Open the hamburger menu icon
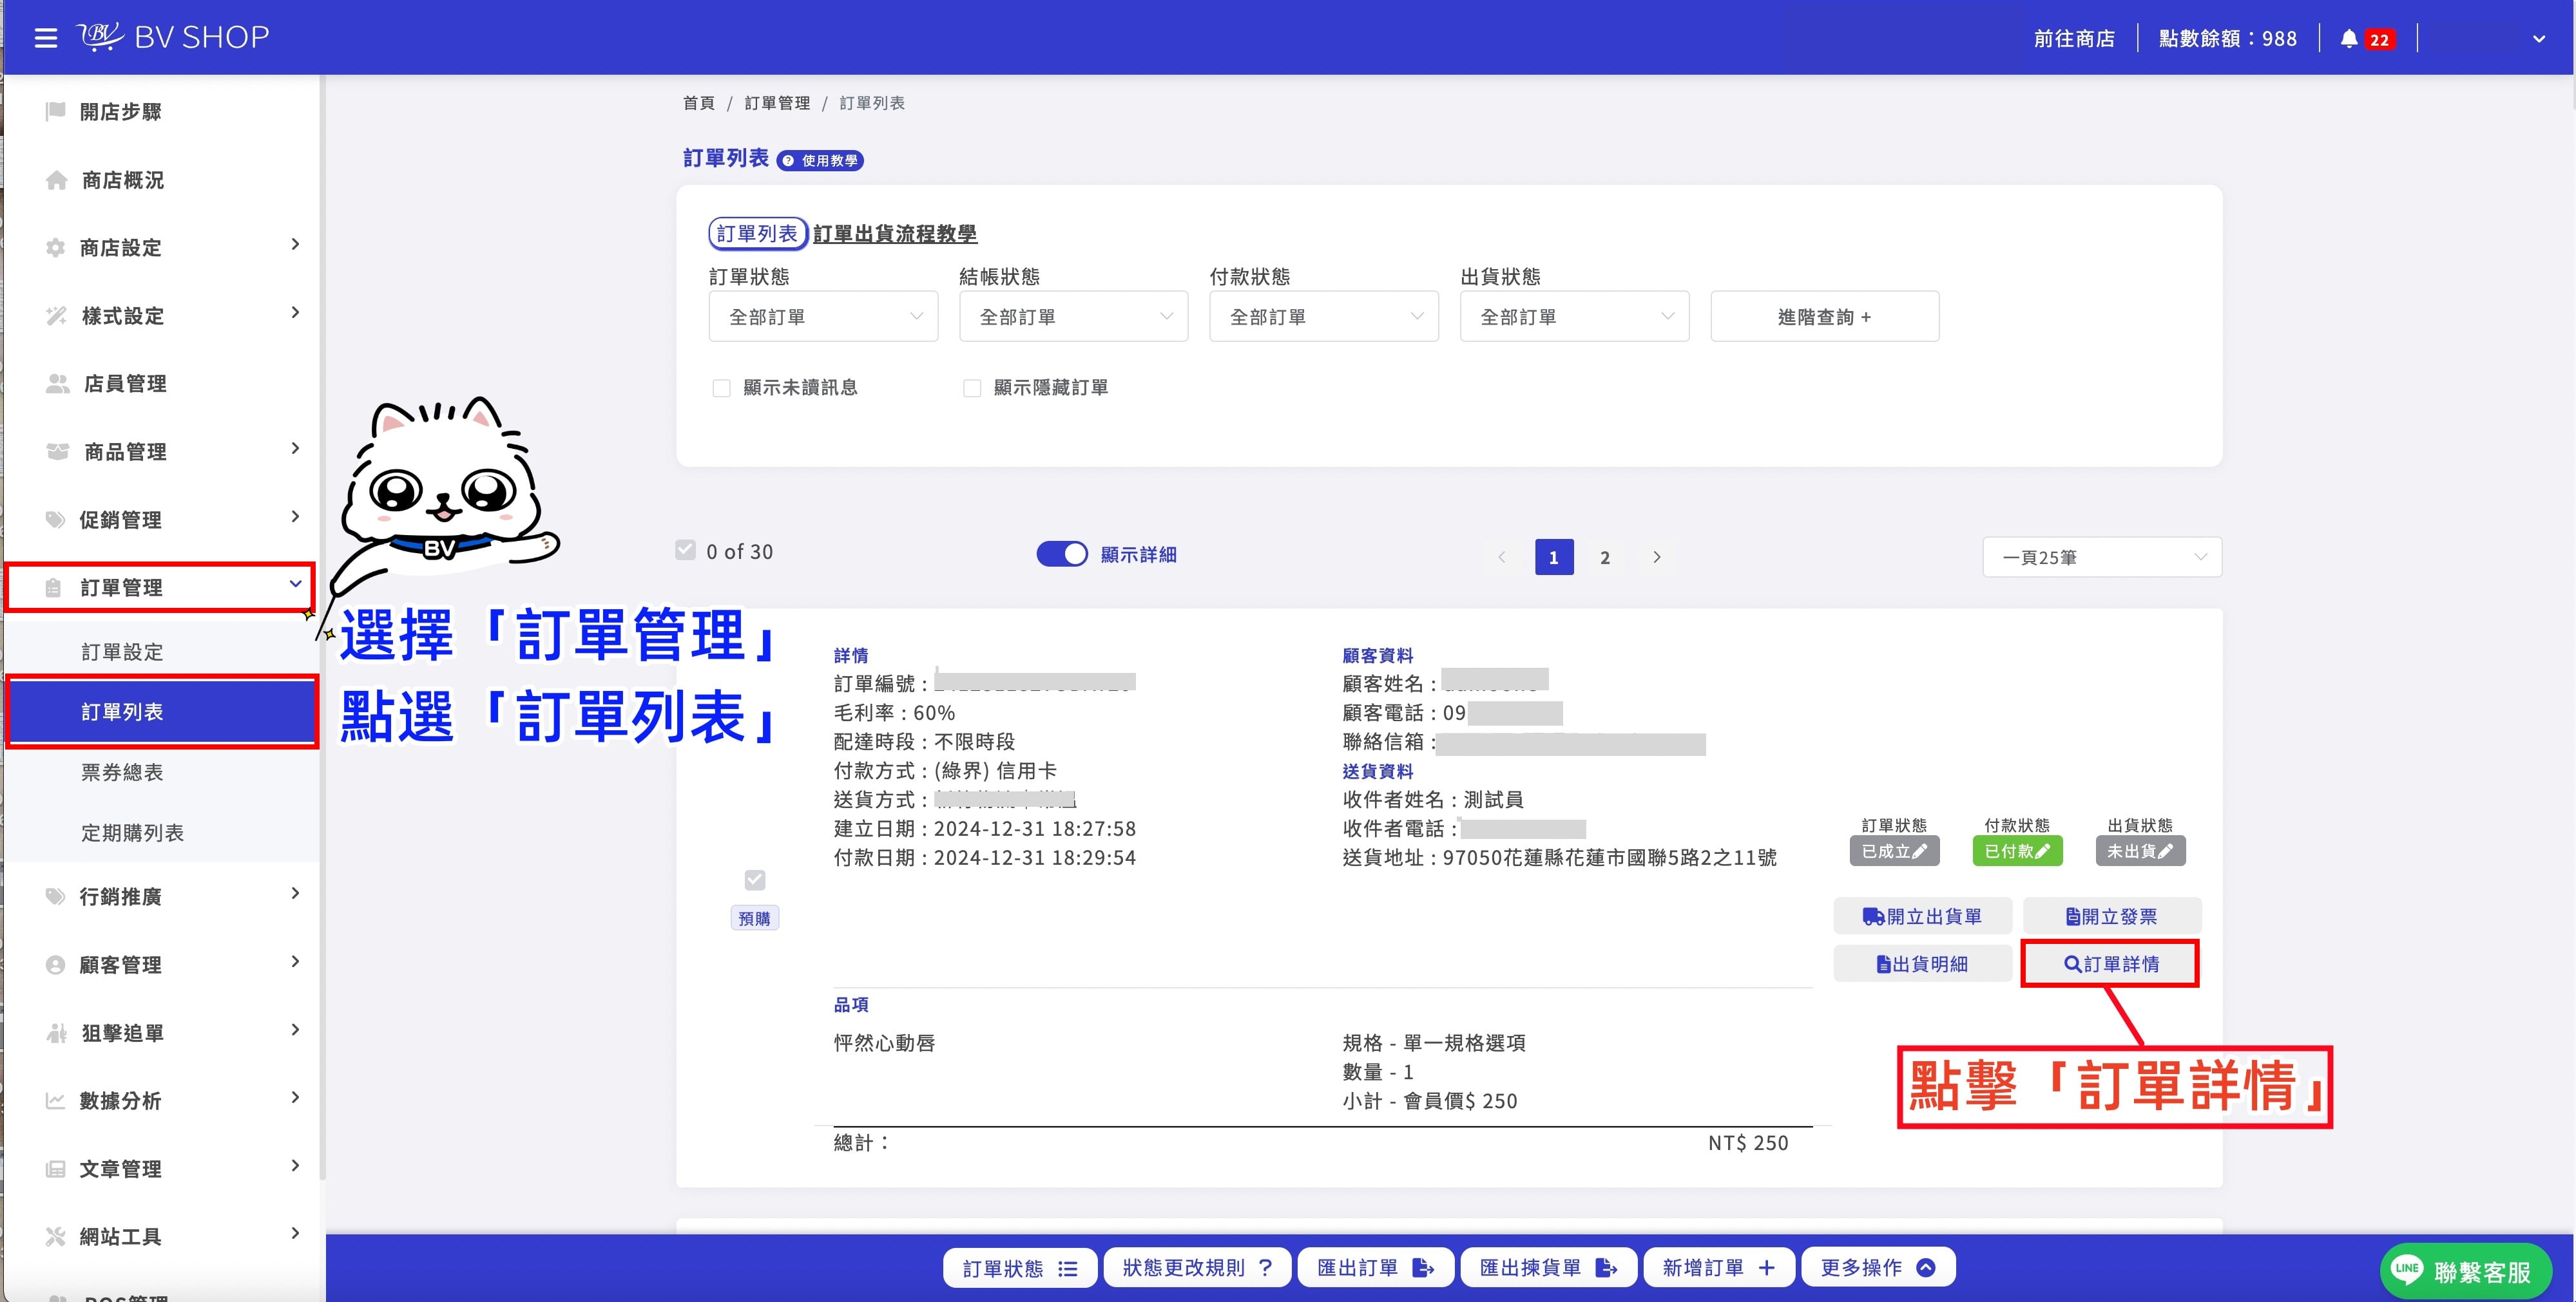The height and width of the screenshot is (1302, 2576). pyautogui.click(x=45, y=38)
